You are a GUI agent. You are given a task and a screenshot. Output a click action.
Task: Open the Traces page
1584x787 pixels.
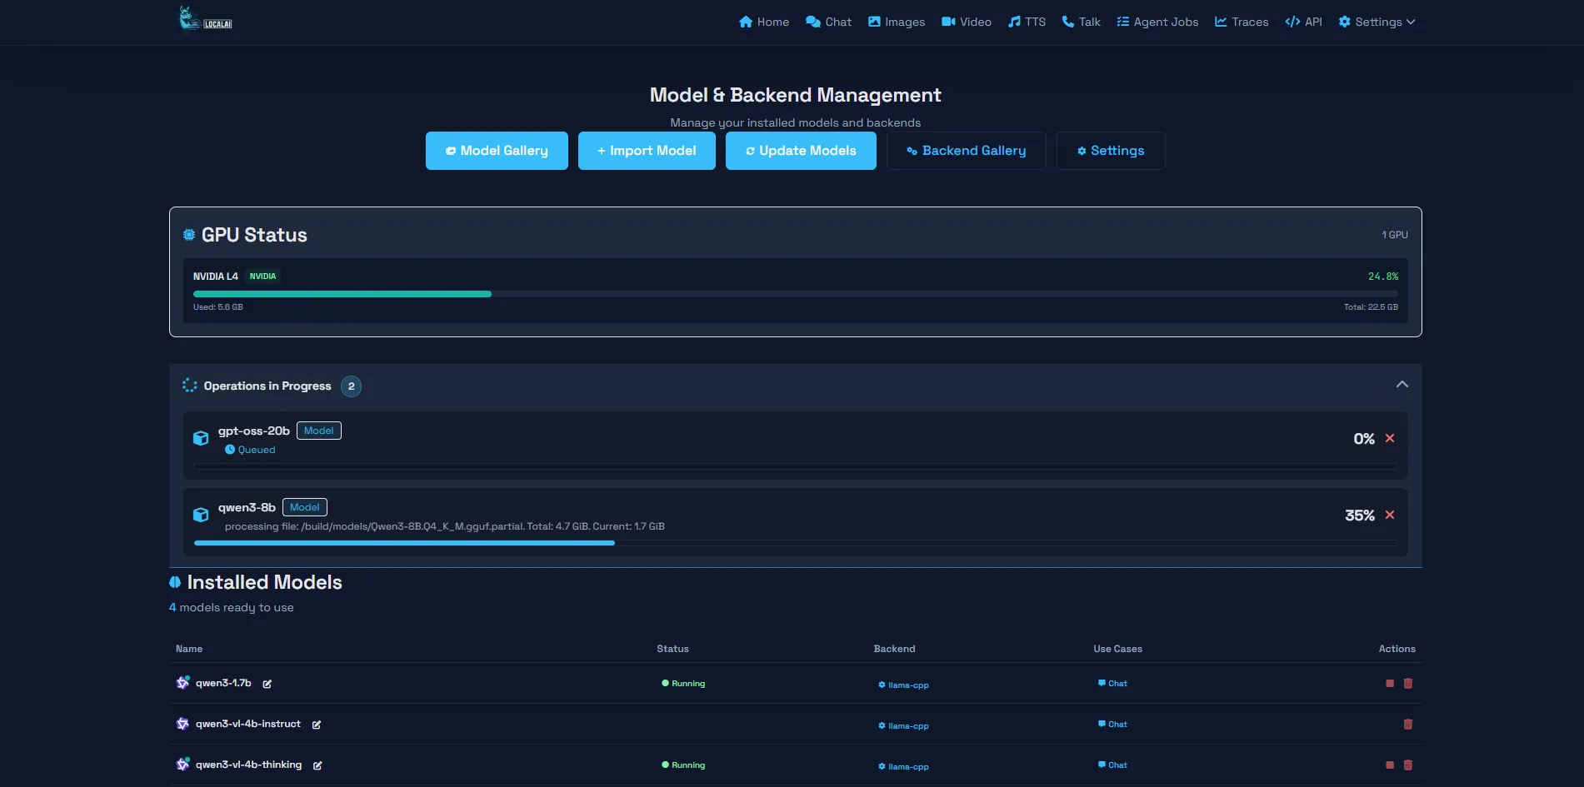tap(1241, 22)
